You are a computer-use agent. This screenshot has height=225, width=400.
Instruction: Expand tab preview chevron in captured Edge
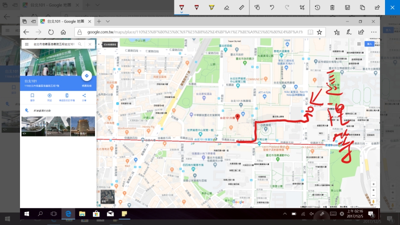[108, 21]
